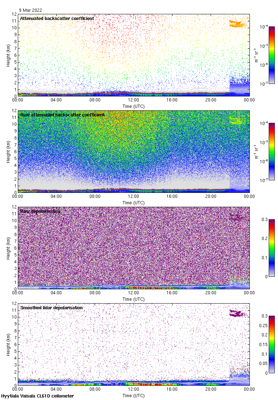The image size is (278, 400).
Task: Click the colorbar beside the Raw depolarisation panel
Action: pyautogui.click(x=272, y=248)
